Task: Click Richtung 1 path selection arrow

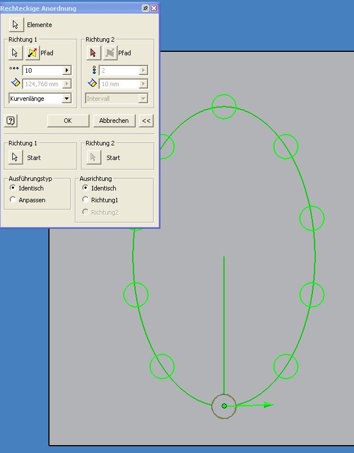Action: coord(16,53)
